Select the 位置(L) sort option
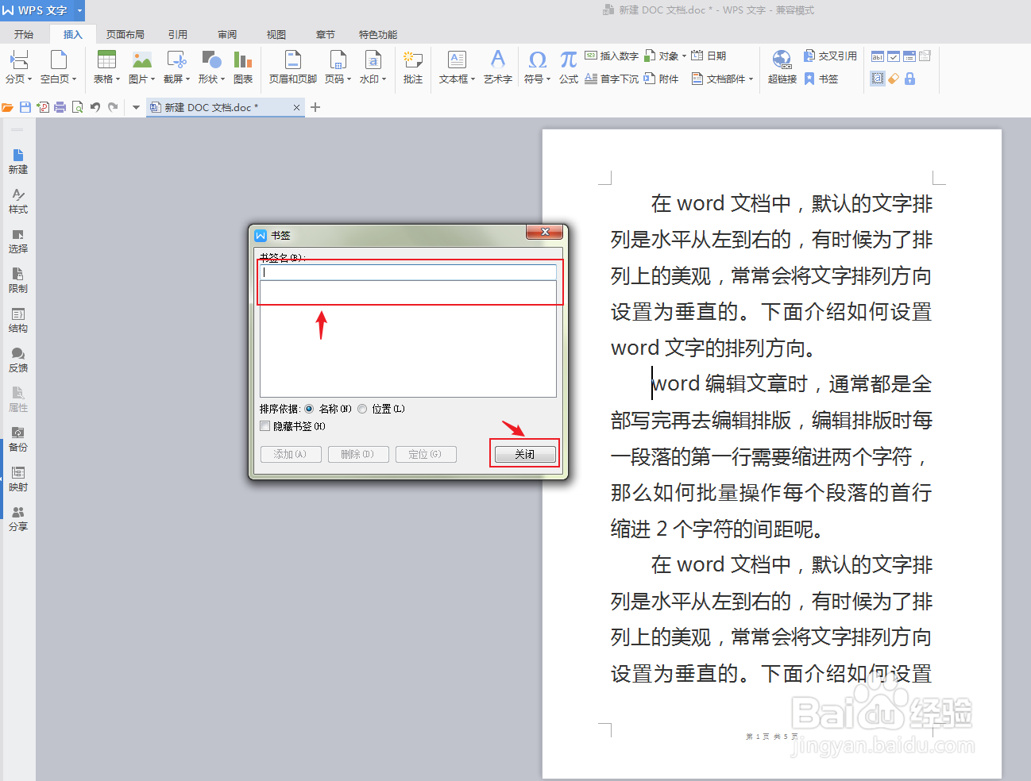The height and width of the screenshot is (781, 1031). [x=362, y=408]
